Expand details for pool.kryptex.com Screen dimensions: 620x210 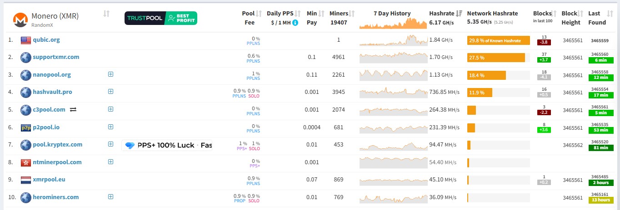click(110, 144)
